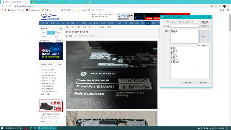Open the Intel Lenovo banner ad
Screen dimensions: 231x130
pyautogui.click(x=147, y=17)
